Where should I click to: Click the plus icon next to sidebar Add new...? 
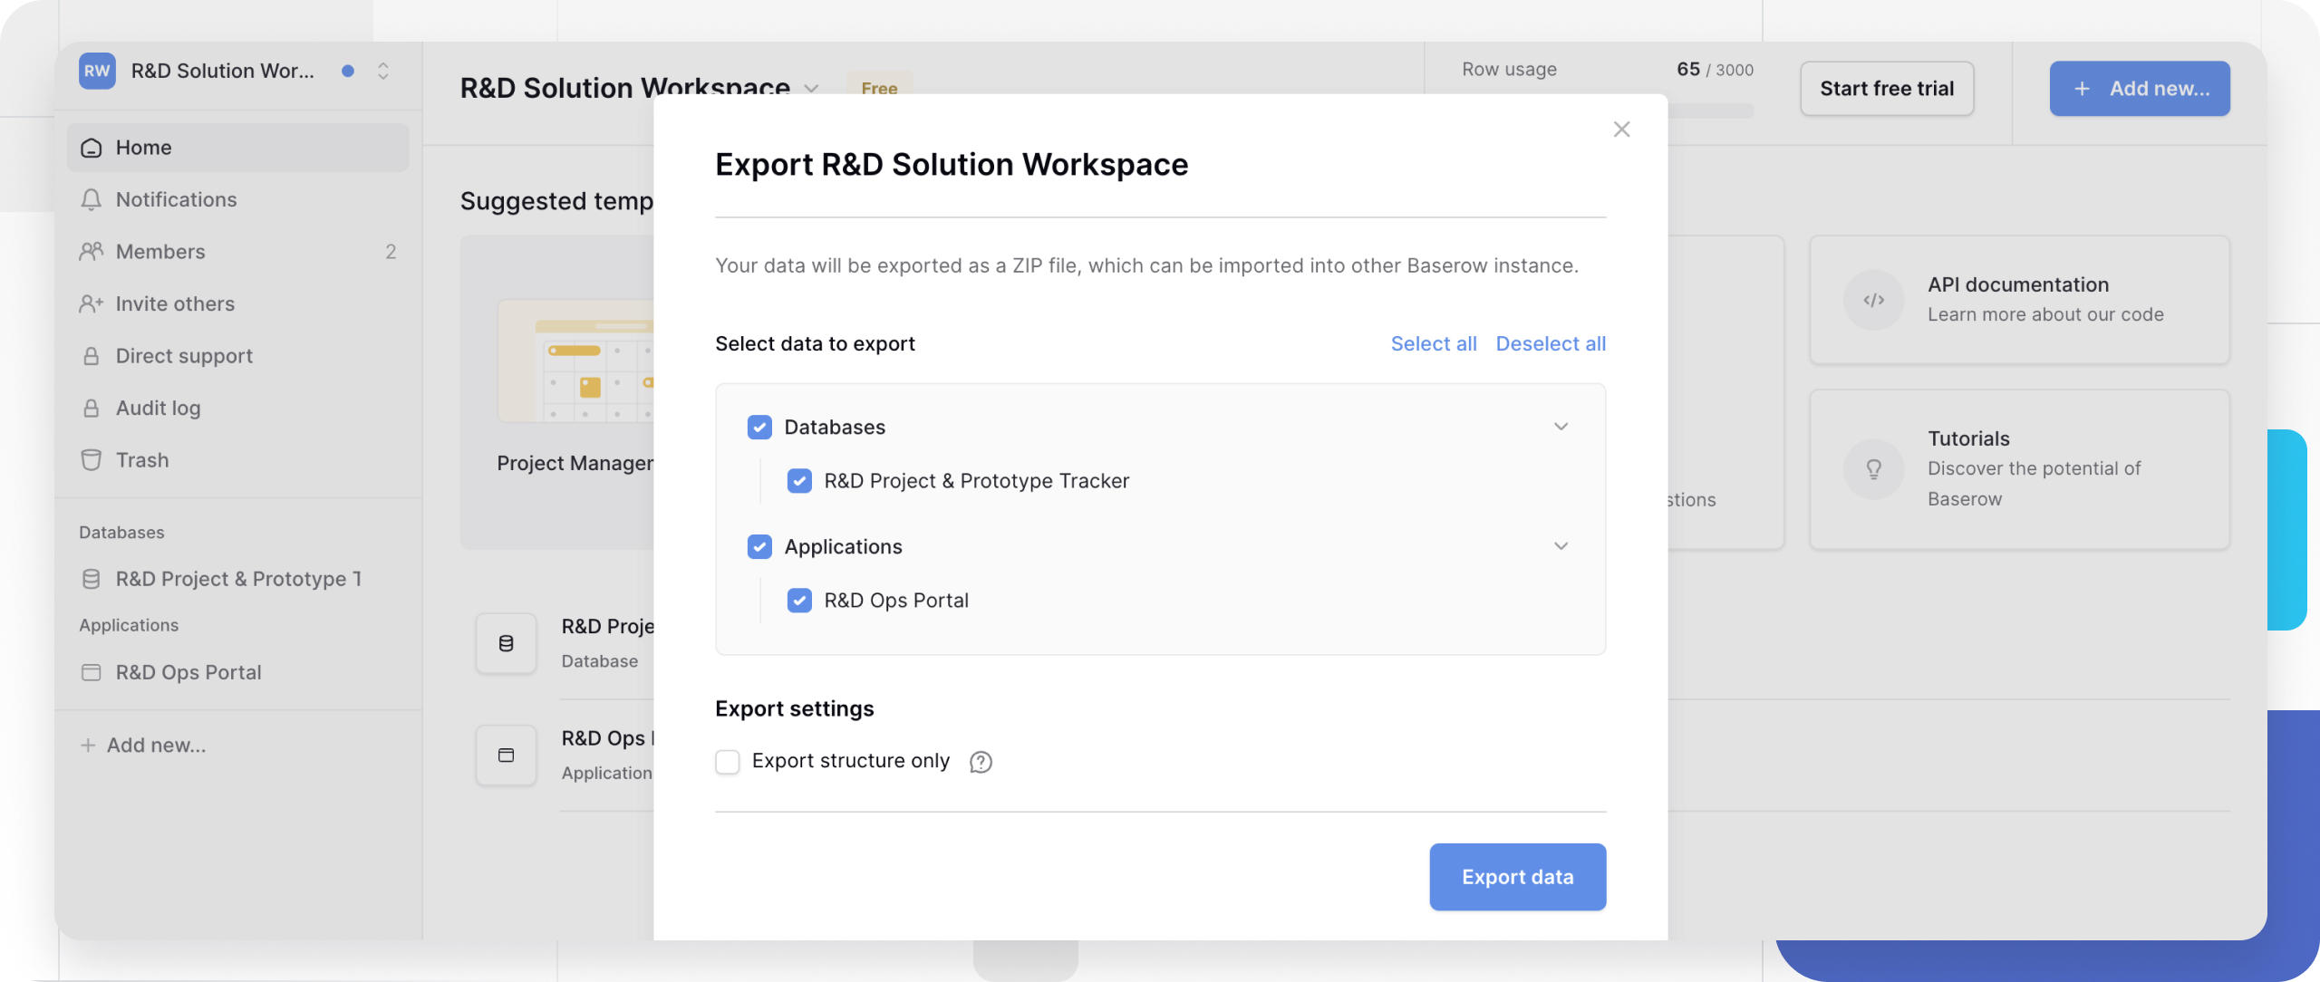88,746
